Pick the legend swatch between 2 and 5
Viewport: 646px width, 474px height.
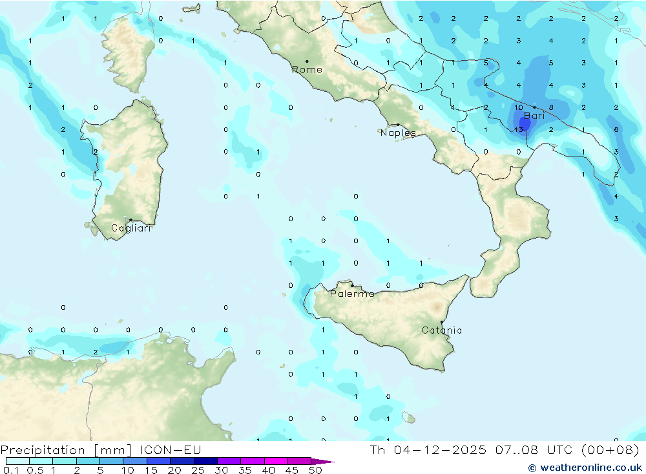88,461
